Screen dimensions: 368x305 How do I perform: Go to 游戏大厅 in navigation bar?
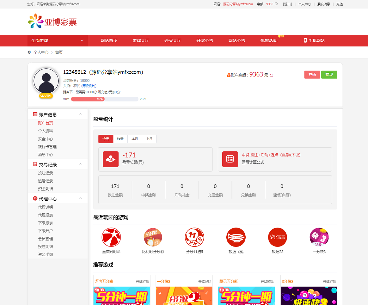tap(141, 41)
